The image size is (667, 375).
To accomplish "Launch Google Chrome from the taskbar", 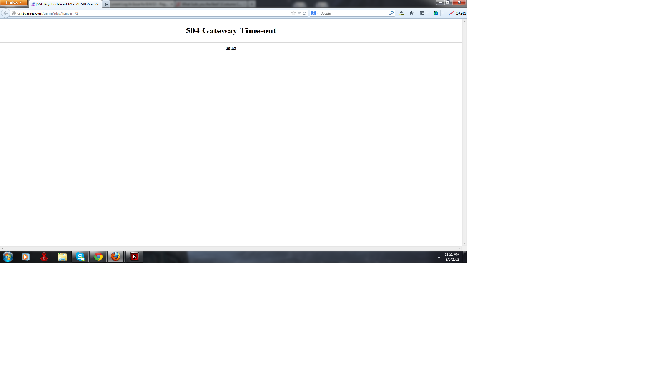I will tap(98, 257).
